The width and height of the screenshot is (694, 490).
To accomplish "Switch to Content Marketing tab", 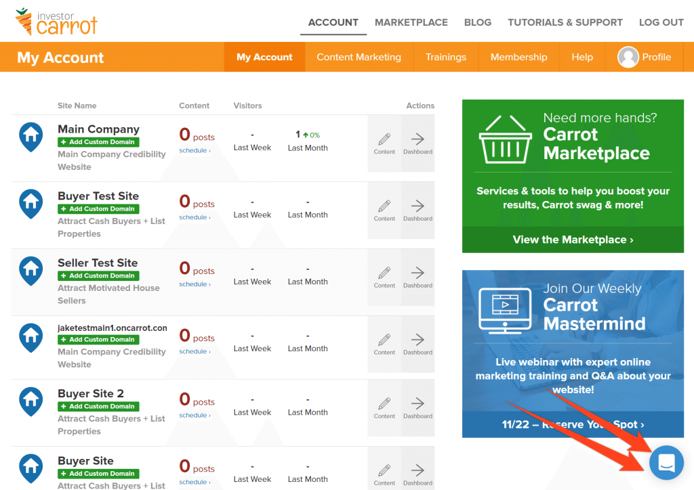I will click(x=359, y=57).
